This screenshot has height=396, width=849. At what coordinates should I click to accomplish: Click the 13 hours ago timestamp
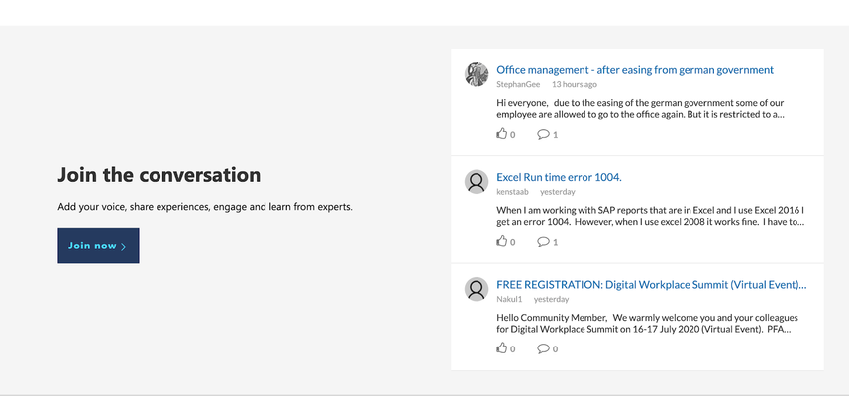[575, 84]
